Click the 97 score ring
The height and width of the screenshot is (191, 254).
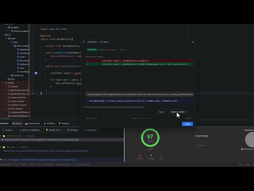coord(150,138)
